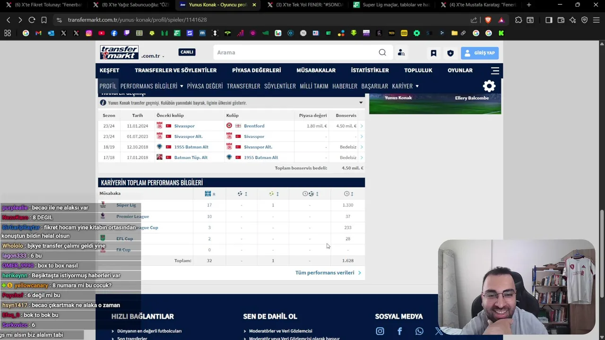Collapse the transfer history info arrow
This screenshot has height=340, width=605.
361,102
